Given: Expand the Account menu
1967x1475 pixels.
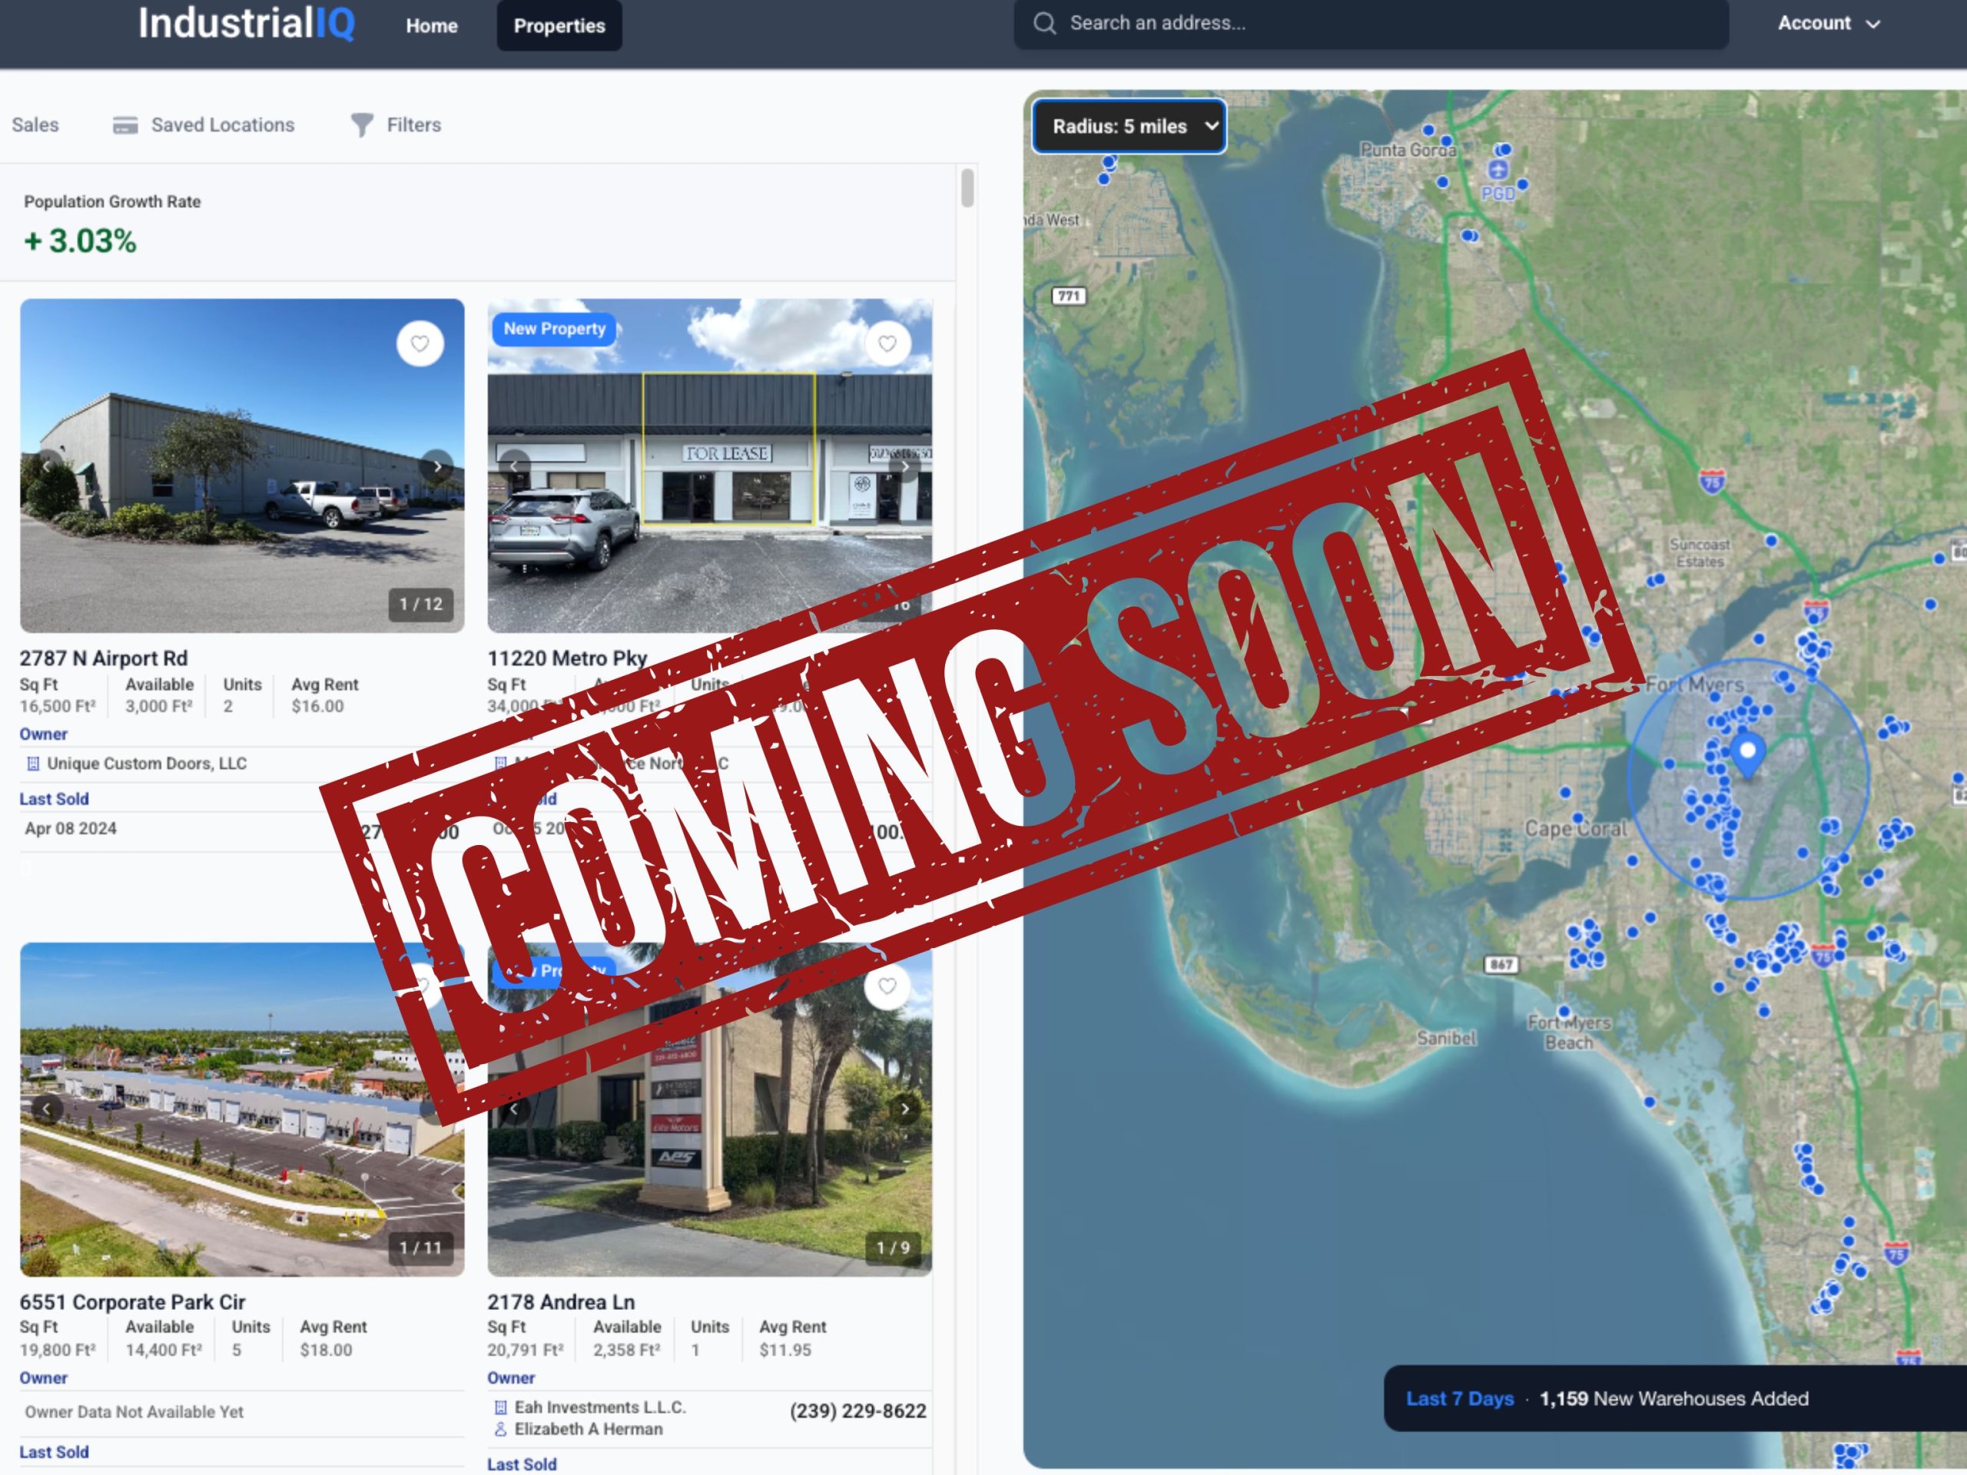Looking at the screenshot, I should coord(1827,23).
